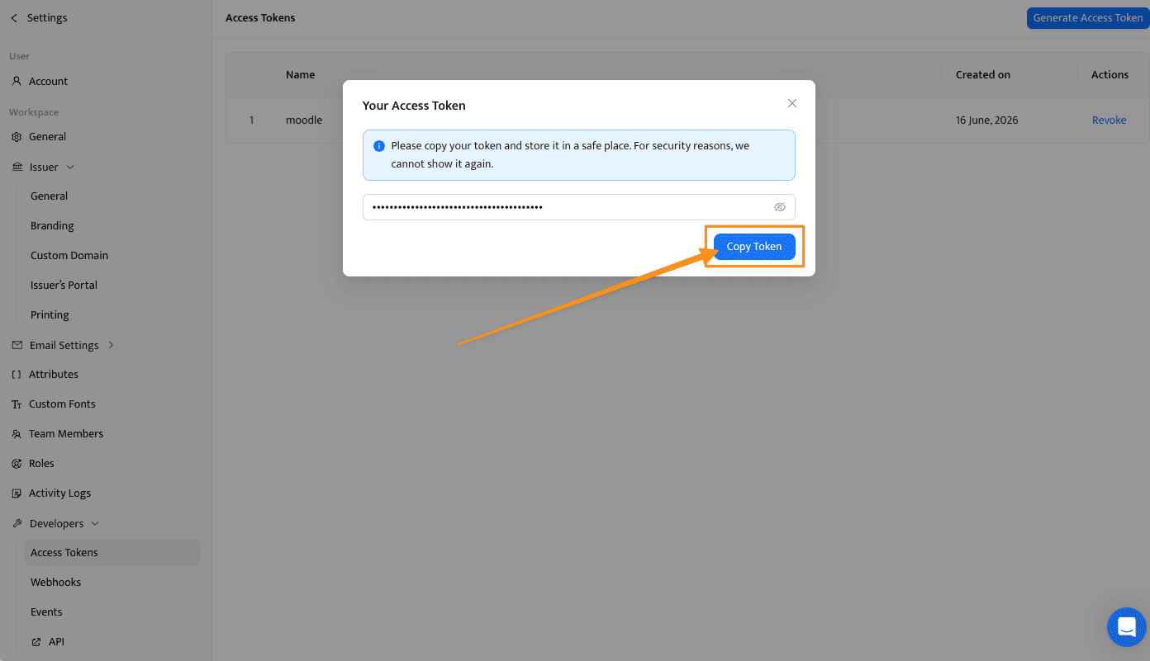Image resolution: width=1150 pixels, height=661 pixels.
Task: Click the Custom Fonts icon
Action: coord(17,404)
